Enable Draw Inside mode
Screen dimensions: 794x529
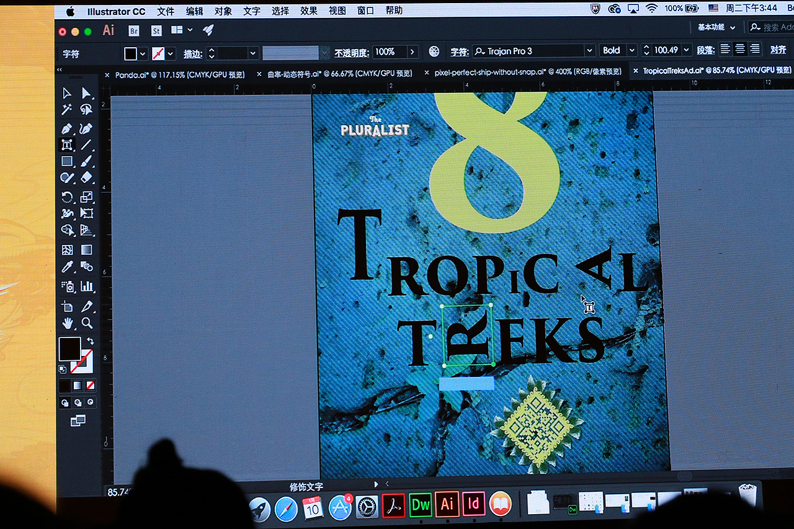click(x=91, y=402)
